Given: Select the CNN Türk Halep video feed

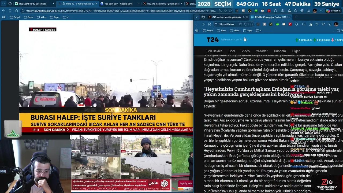Looking at the screenshot, I should (106, 77).
